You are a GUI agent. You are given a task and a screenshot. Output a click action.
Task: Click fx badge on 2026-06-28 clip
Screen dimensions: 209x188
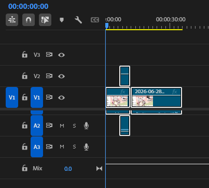[175, 92]
